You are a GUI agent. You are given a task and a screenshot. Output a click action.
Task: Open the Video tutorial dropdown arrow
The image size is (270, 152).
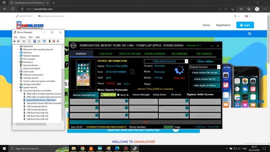186,61
